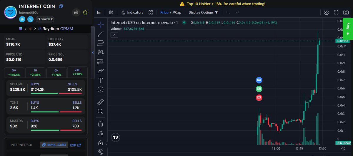Take a chart snapshot with camera icon
Screen dimensions: 353x156
pos(346,12)
